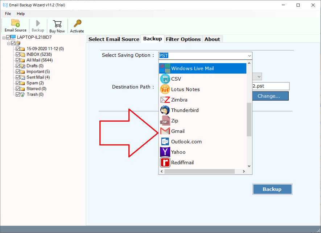321x233 pixels.
Task: Select the Yahoo icon
Action: pyautogui.click(x=165, y=152)
